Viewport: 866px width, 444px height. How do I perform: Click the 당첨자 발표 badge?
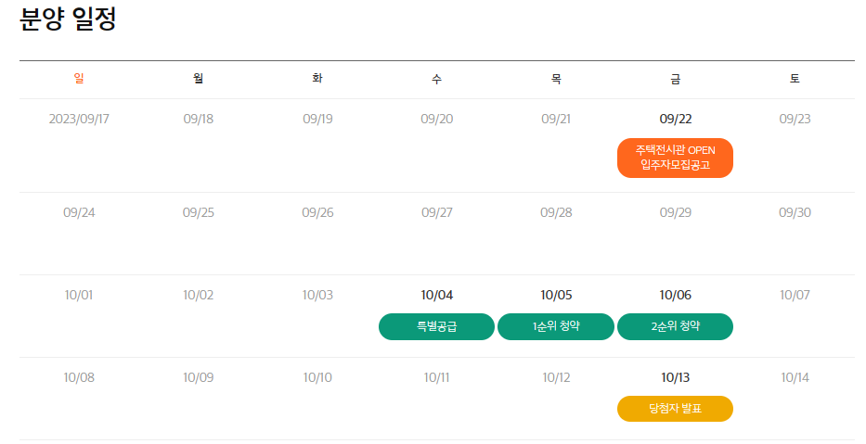(x=675, y=409)
